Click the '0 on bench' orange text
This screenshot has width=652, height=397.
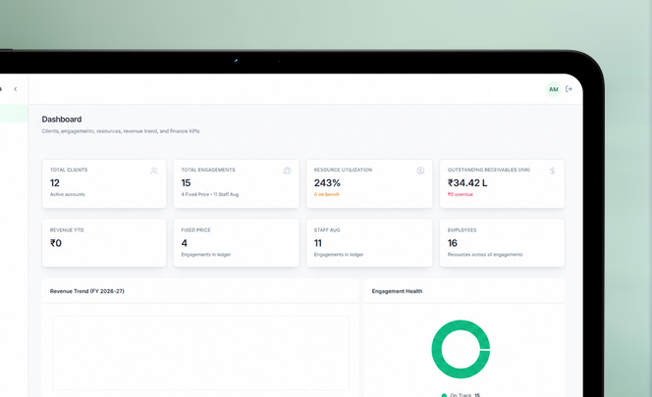point(326,194)
